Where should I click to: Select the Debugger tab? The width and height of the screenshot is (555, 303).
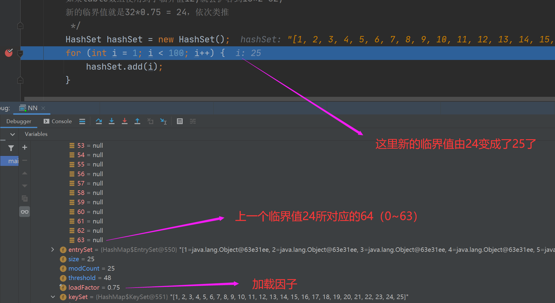coord(18,121)
